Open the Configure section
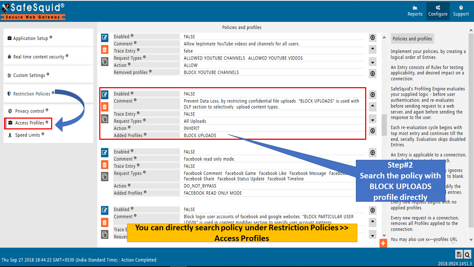This screenshot has width=474, height=267. point(438,11)
